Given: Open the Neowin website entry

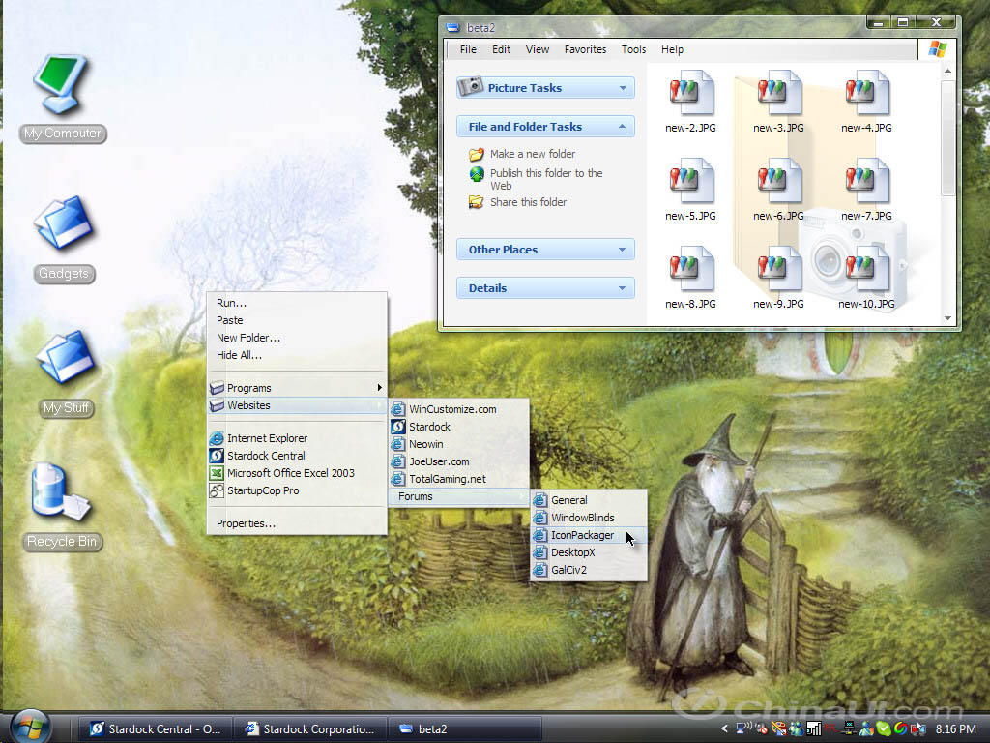Looking at the screenshot, I should tap(458, 444).
